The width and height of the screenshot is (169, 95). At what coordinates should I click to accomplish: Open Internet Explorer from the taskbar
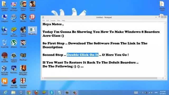click(x=6, y=93)
